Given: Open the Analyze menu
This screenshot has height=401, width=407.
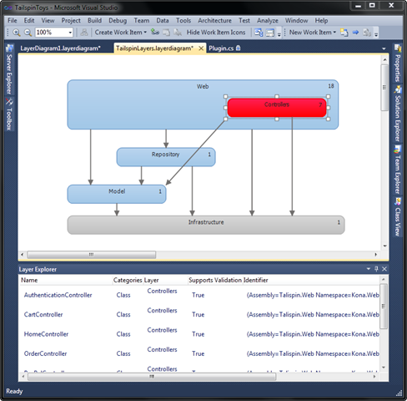Looking at the screenshot, I should pos(268,20).
